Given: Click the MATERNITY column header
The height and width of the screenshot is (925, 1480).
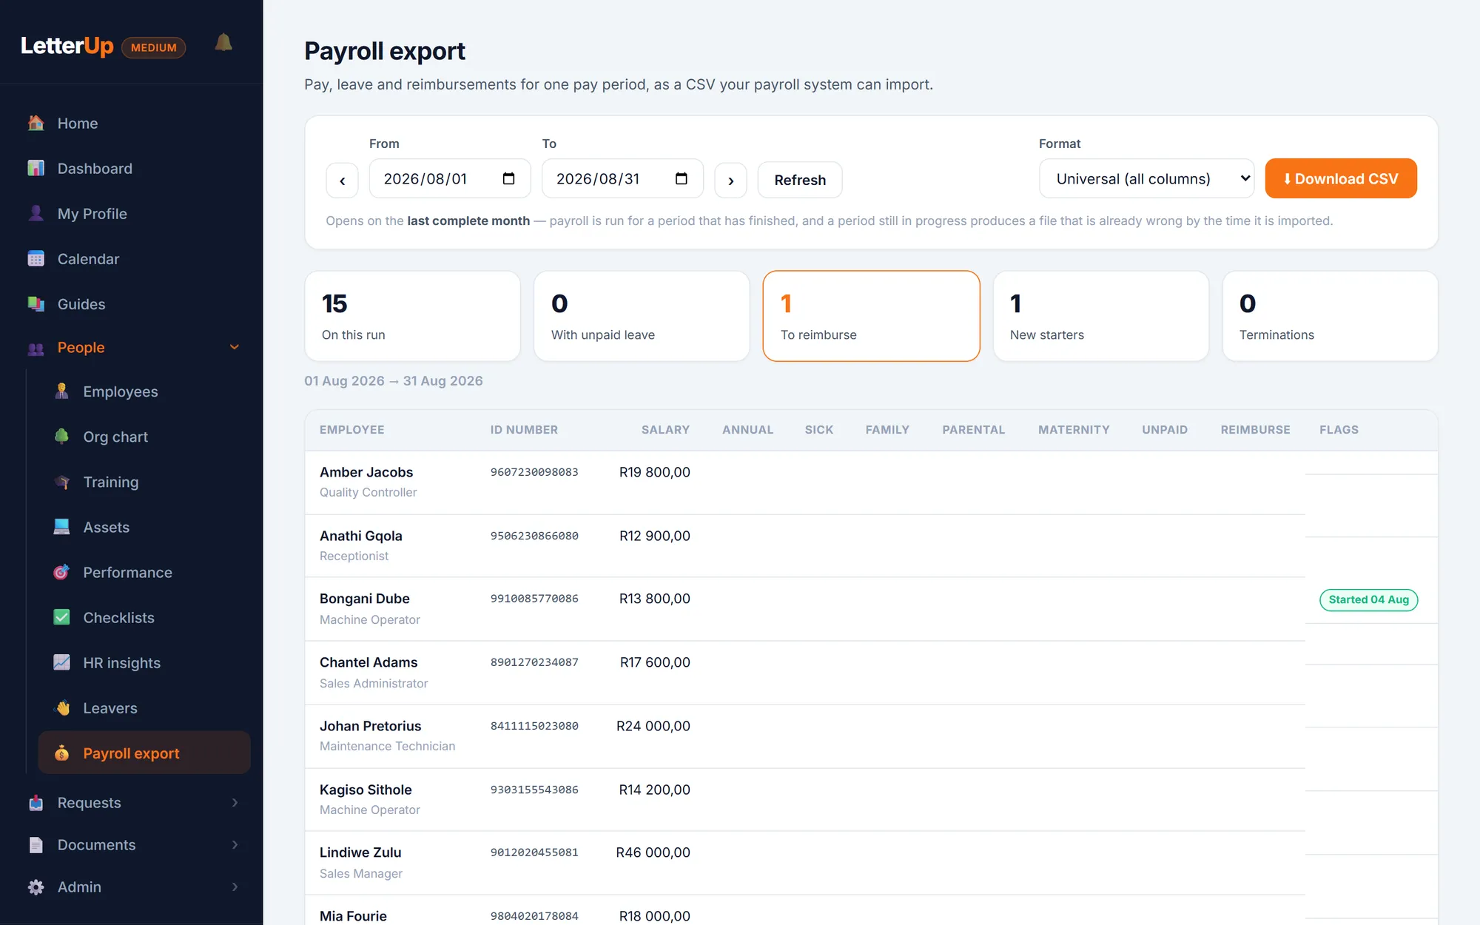Looking at the screenshot, I should click(1074, 429).
